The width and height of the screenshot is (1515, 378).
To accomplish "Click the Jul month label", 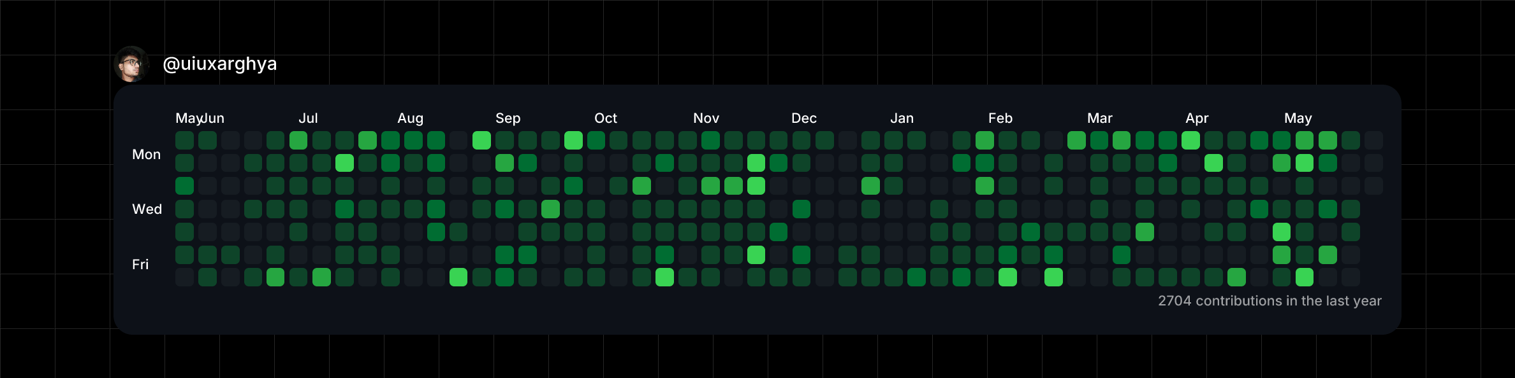I will tap(308, 118).
